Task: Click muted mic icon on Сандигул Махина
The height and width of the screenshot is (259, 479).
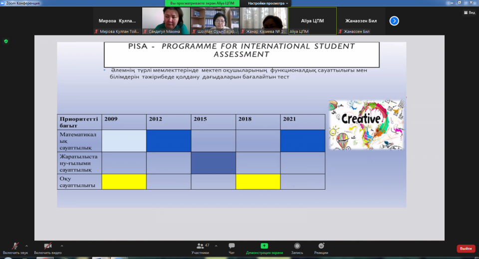Action: [x=145, y=31]
